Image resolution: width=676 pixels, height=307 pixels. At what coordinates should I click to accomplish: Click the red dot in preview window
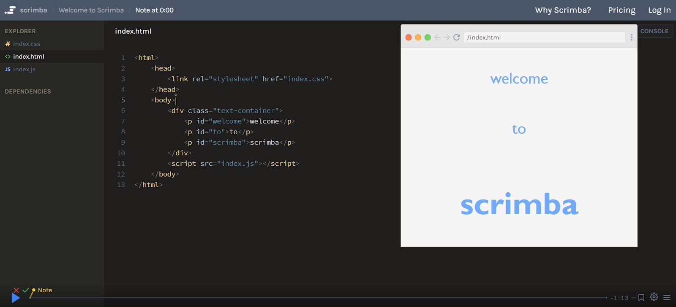pyautogui.click(x=409, y=38)
